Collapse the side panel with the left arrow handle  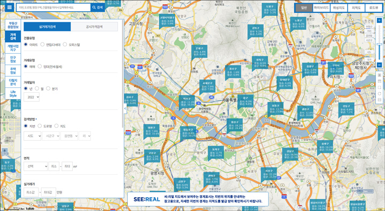[x=125, y=109]
